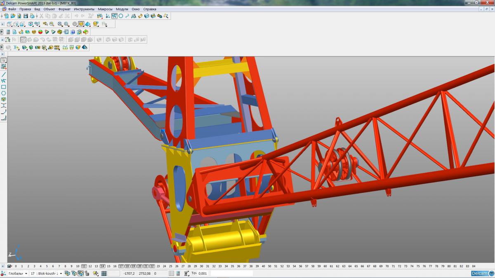Select the fillet arc tool in left toolbar
Viewport: 495px width, 278px height.
tap(3, 112)
